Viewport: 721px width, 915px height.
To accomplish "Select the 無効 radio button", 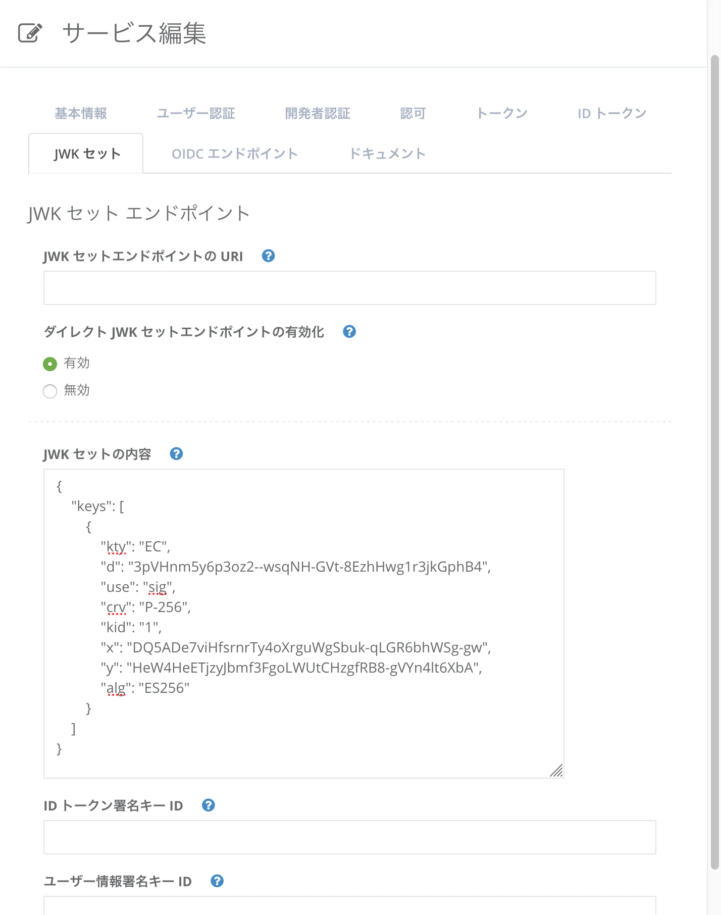I will [x=49, y=391].
